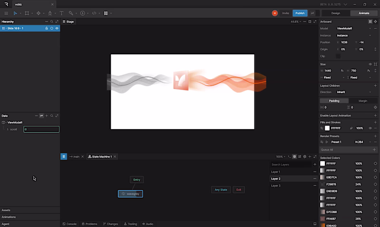Open the Changes tab

[111, 224]
